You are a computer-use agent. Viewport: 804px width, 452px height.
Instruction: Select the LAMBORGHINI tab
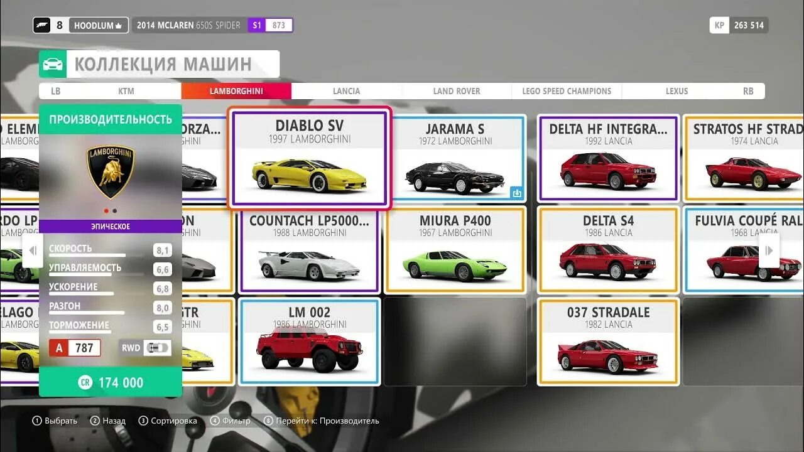(236, 91)
